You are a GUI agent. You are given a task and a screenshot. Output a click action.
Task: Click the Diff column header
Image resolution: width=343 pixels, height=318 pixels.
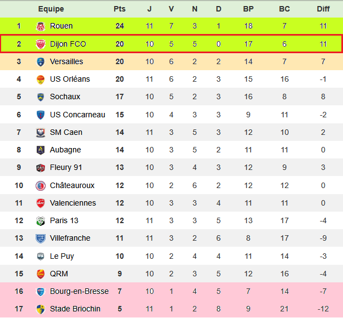[x=323, y=9]
